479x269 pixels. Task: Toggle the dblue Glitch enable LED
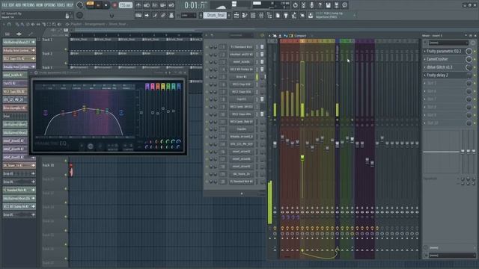tap(475, 67)
